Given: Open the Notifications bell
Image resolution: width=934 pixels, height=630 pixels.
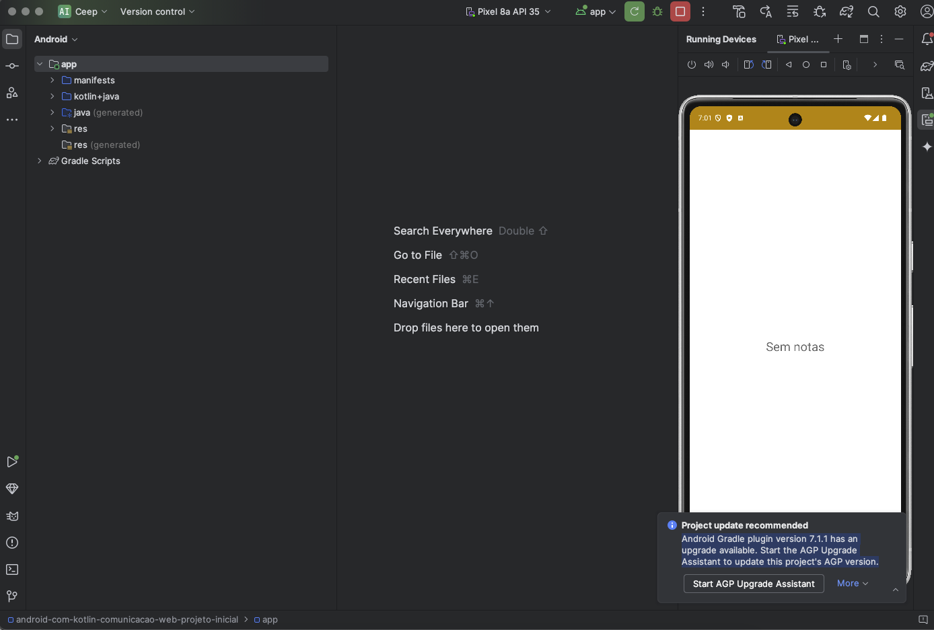Looking at the screenshot, I should tap(927, 39).
